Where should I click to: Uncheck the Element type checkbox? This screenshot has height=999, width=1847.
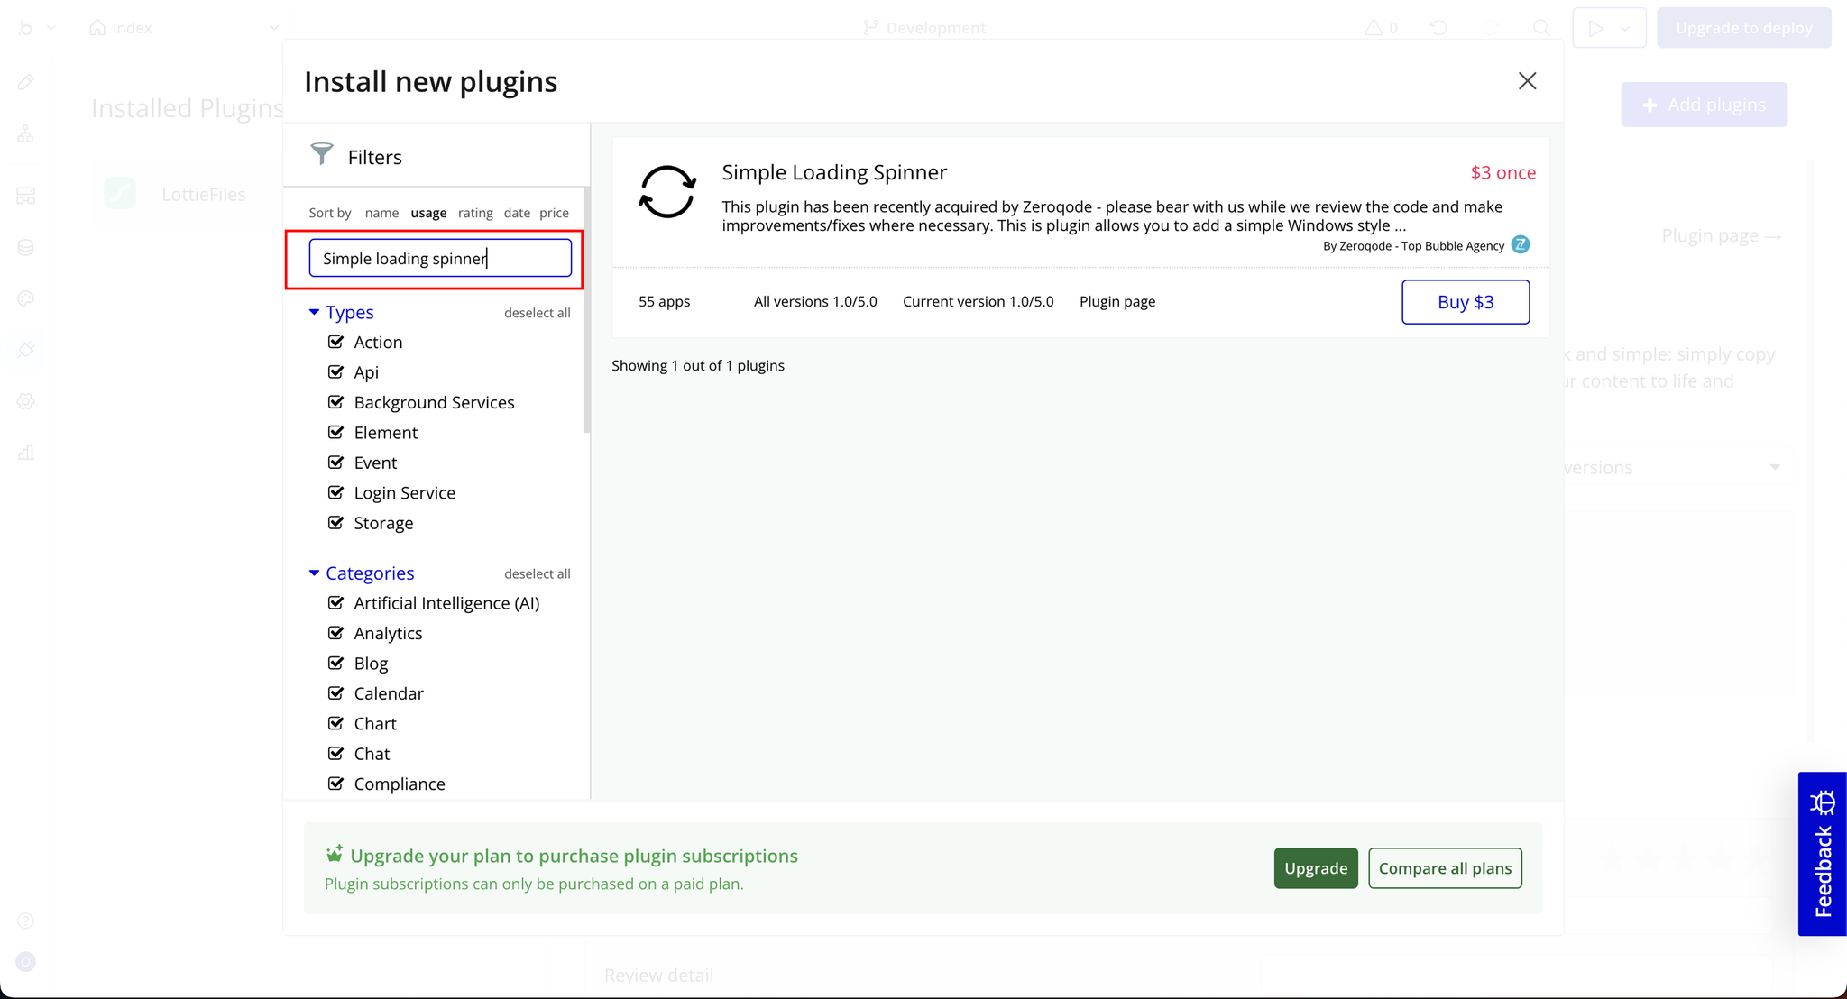point(335,432)
